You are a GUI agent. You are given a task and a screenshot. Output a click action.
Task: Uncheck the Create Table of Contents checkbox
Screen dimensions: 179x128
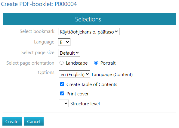pyautogui.click(x=62, y=84)
